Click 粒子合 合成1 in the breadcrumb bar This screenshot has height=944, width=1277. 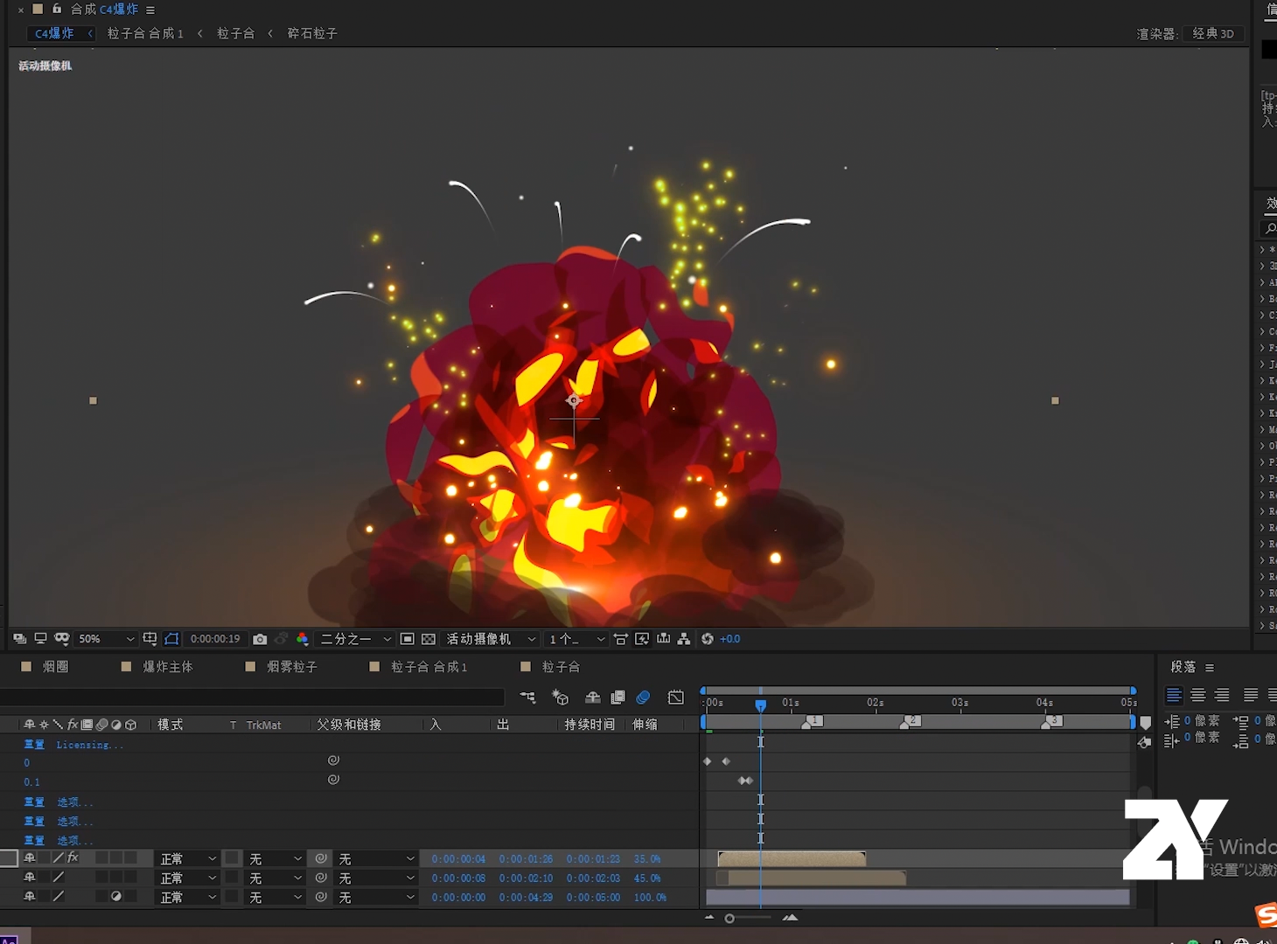tap(145, 33)
